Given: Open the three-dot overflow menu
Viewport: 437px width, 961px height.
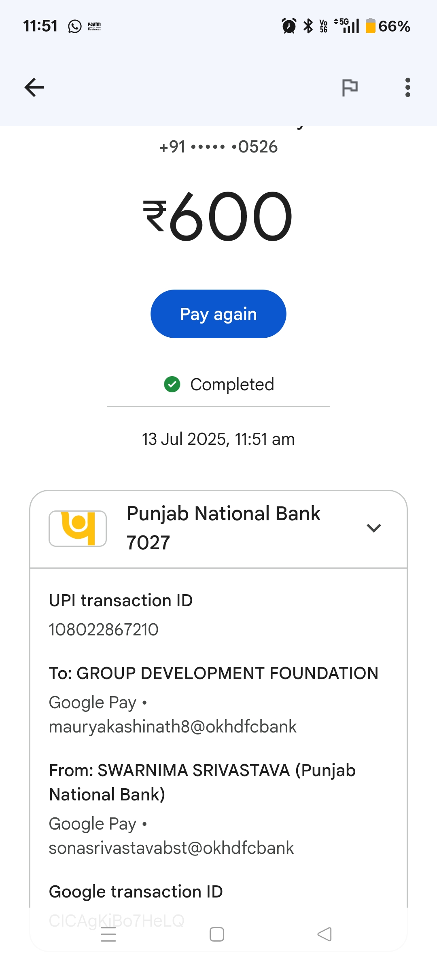Looking at the screenshot, I should (407, 87).
